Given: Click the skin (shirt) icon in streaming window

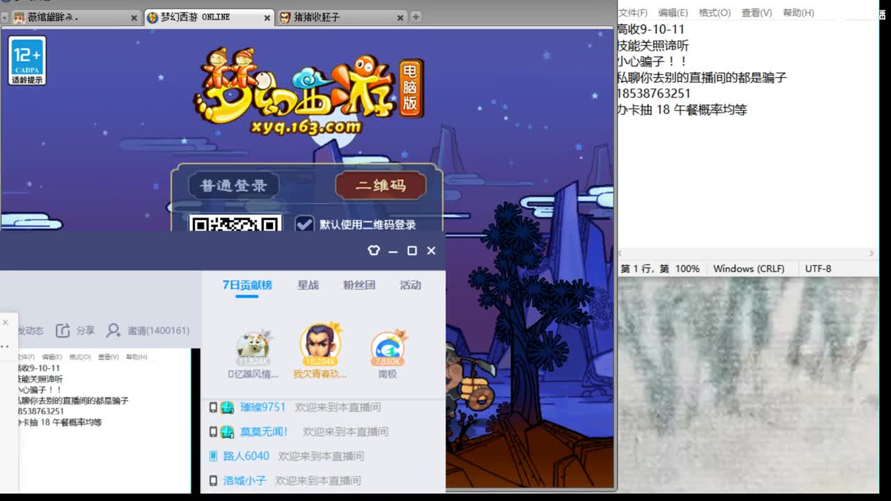Looking at the screenshot, I should [x=374, y=250].
